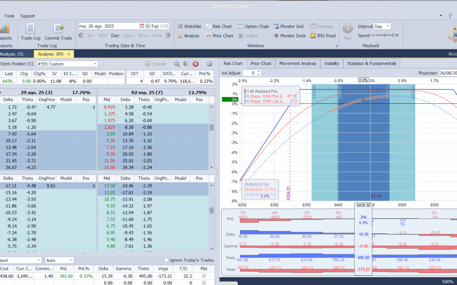The height and width of the screenshot is (285, 457).
Task: Click the magnifier search icon in analysis toolbar
Action: pyautogui.click(x=176, y=64)
